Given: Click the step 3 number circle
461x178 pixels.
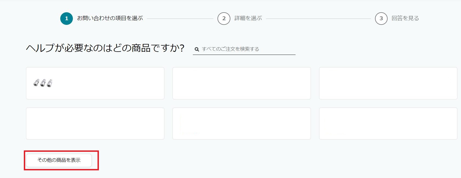Looking at the screenshot, I should (x=381, y=19).
